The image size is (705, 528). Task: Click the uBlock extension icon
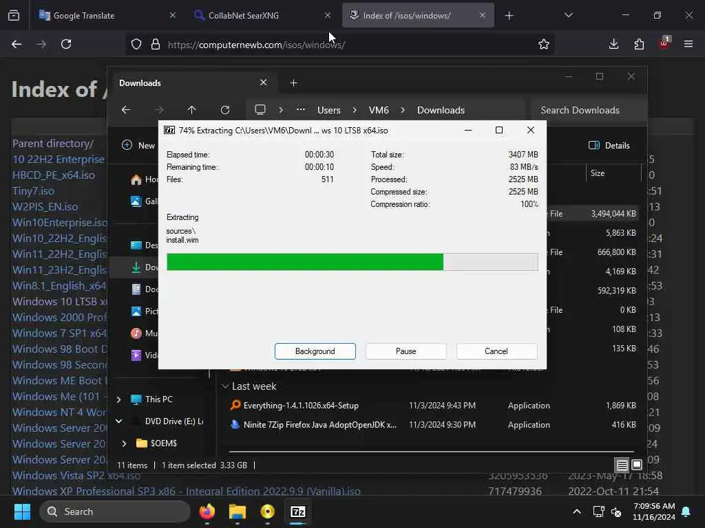tap(664, 43)
